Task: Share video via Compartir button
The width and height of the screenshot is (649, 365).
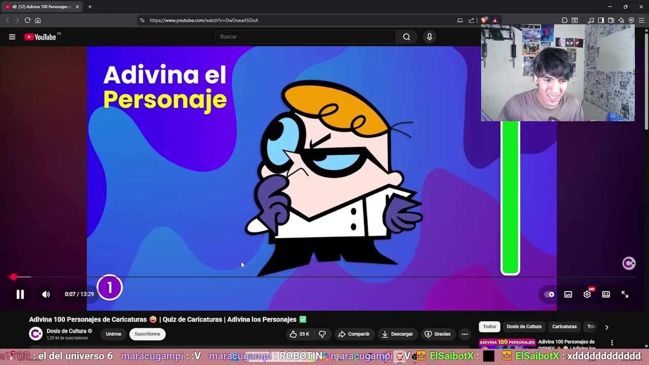Action: [x=354, y=334]
